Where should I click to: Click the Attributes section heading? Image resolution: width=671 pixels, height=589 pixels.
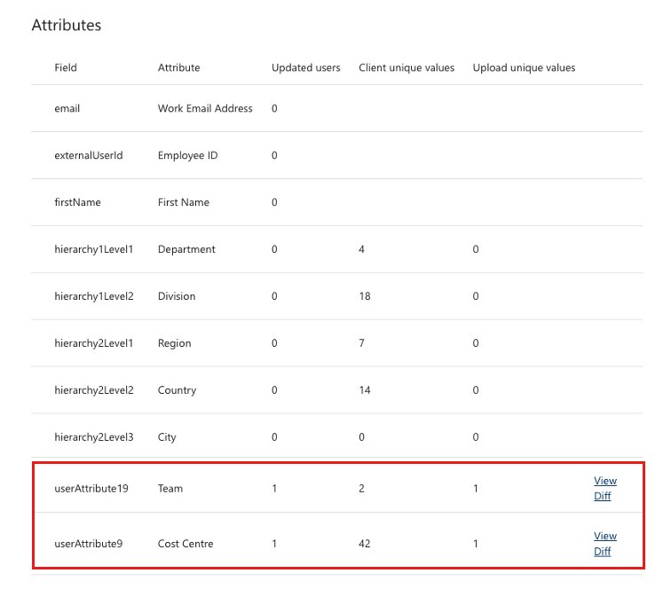point(67,25)
